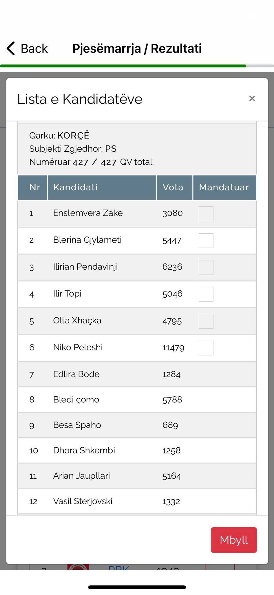Tap the Pjesëmarrja / Rezultati title
The width and height of the screenshot is (274, 595).
[x=137, y=49]
